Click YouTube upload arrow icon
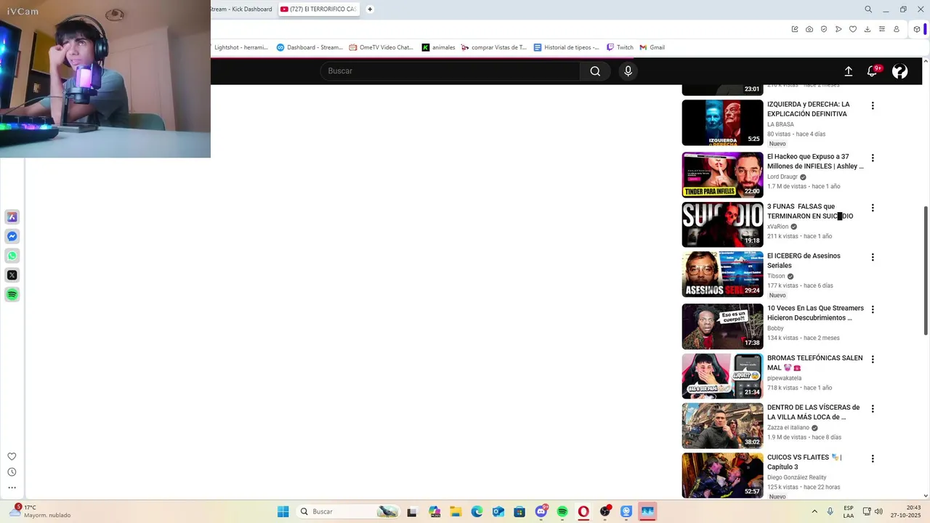The width and height of the screenshot is (930, 523). [x=848, y=71]
